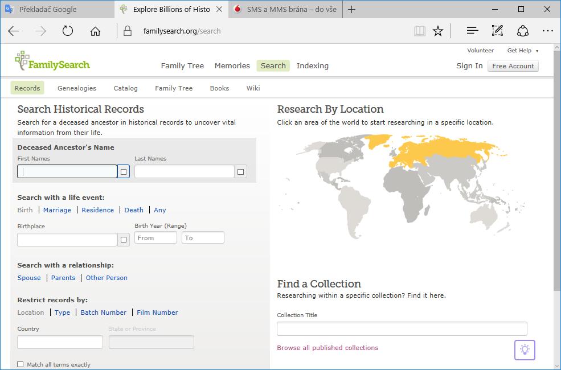Click Sign In
The height and width of the screenshot is (370, 561).
click(x=469, y=66)
